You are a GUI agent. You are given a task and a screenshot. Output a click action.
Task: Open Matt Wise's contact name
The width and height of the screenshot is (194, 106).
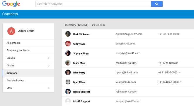pyautogui.click(x=79, y=82)
